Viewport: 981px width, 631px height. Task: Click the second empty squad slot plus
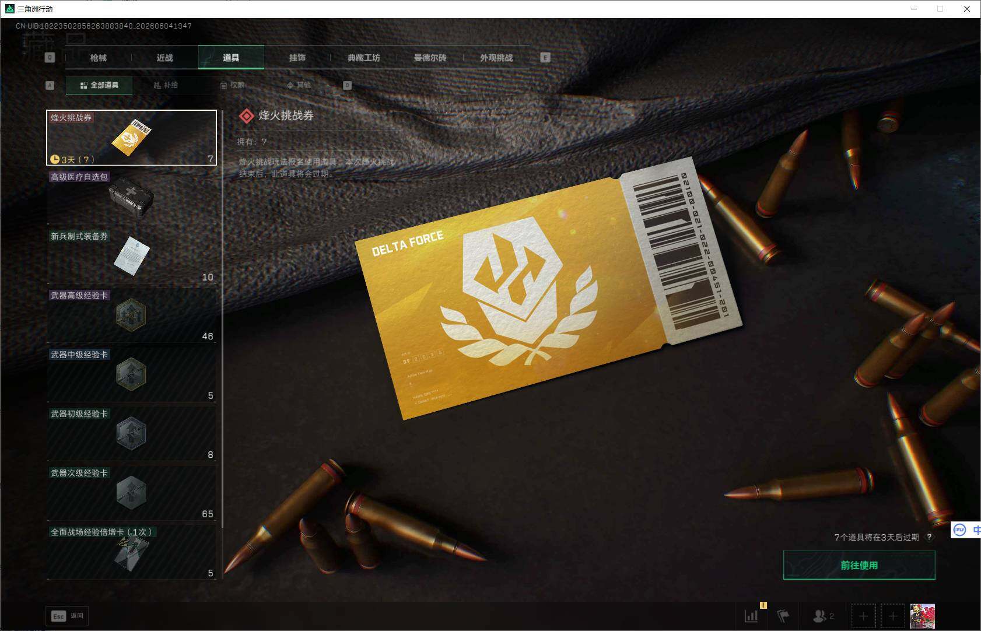click(x=893, y=616)
